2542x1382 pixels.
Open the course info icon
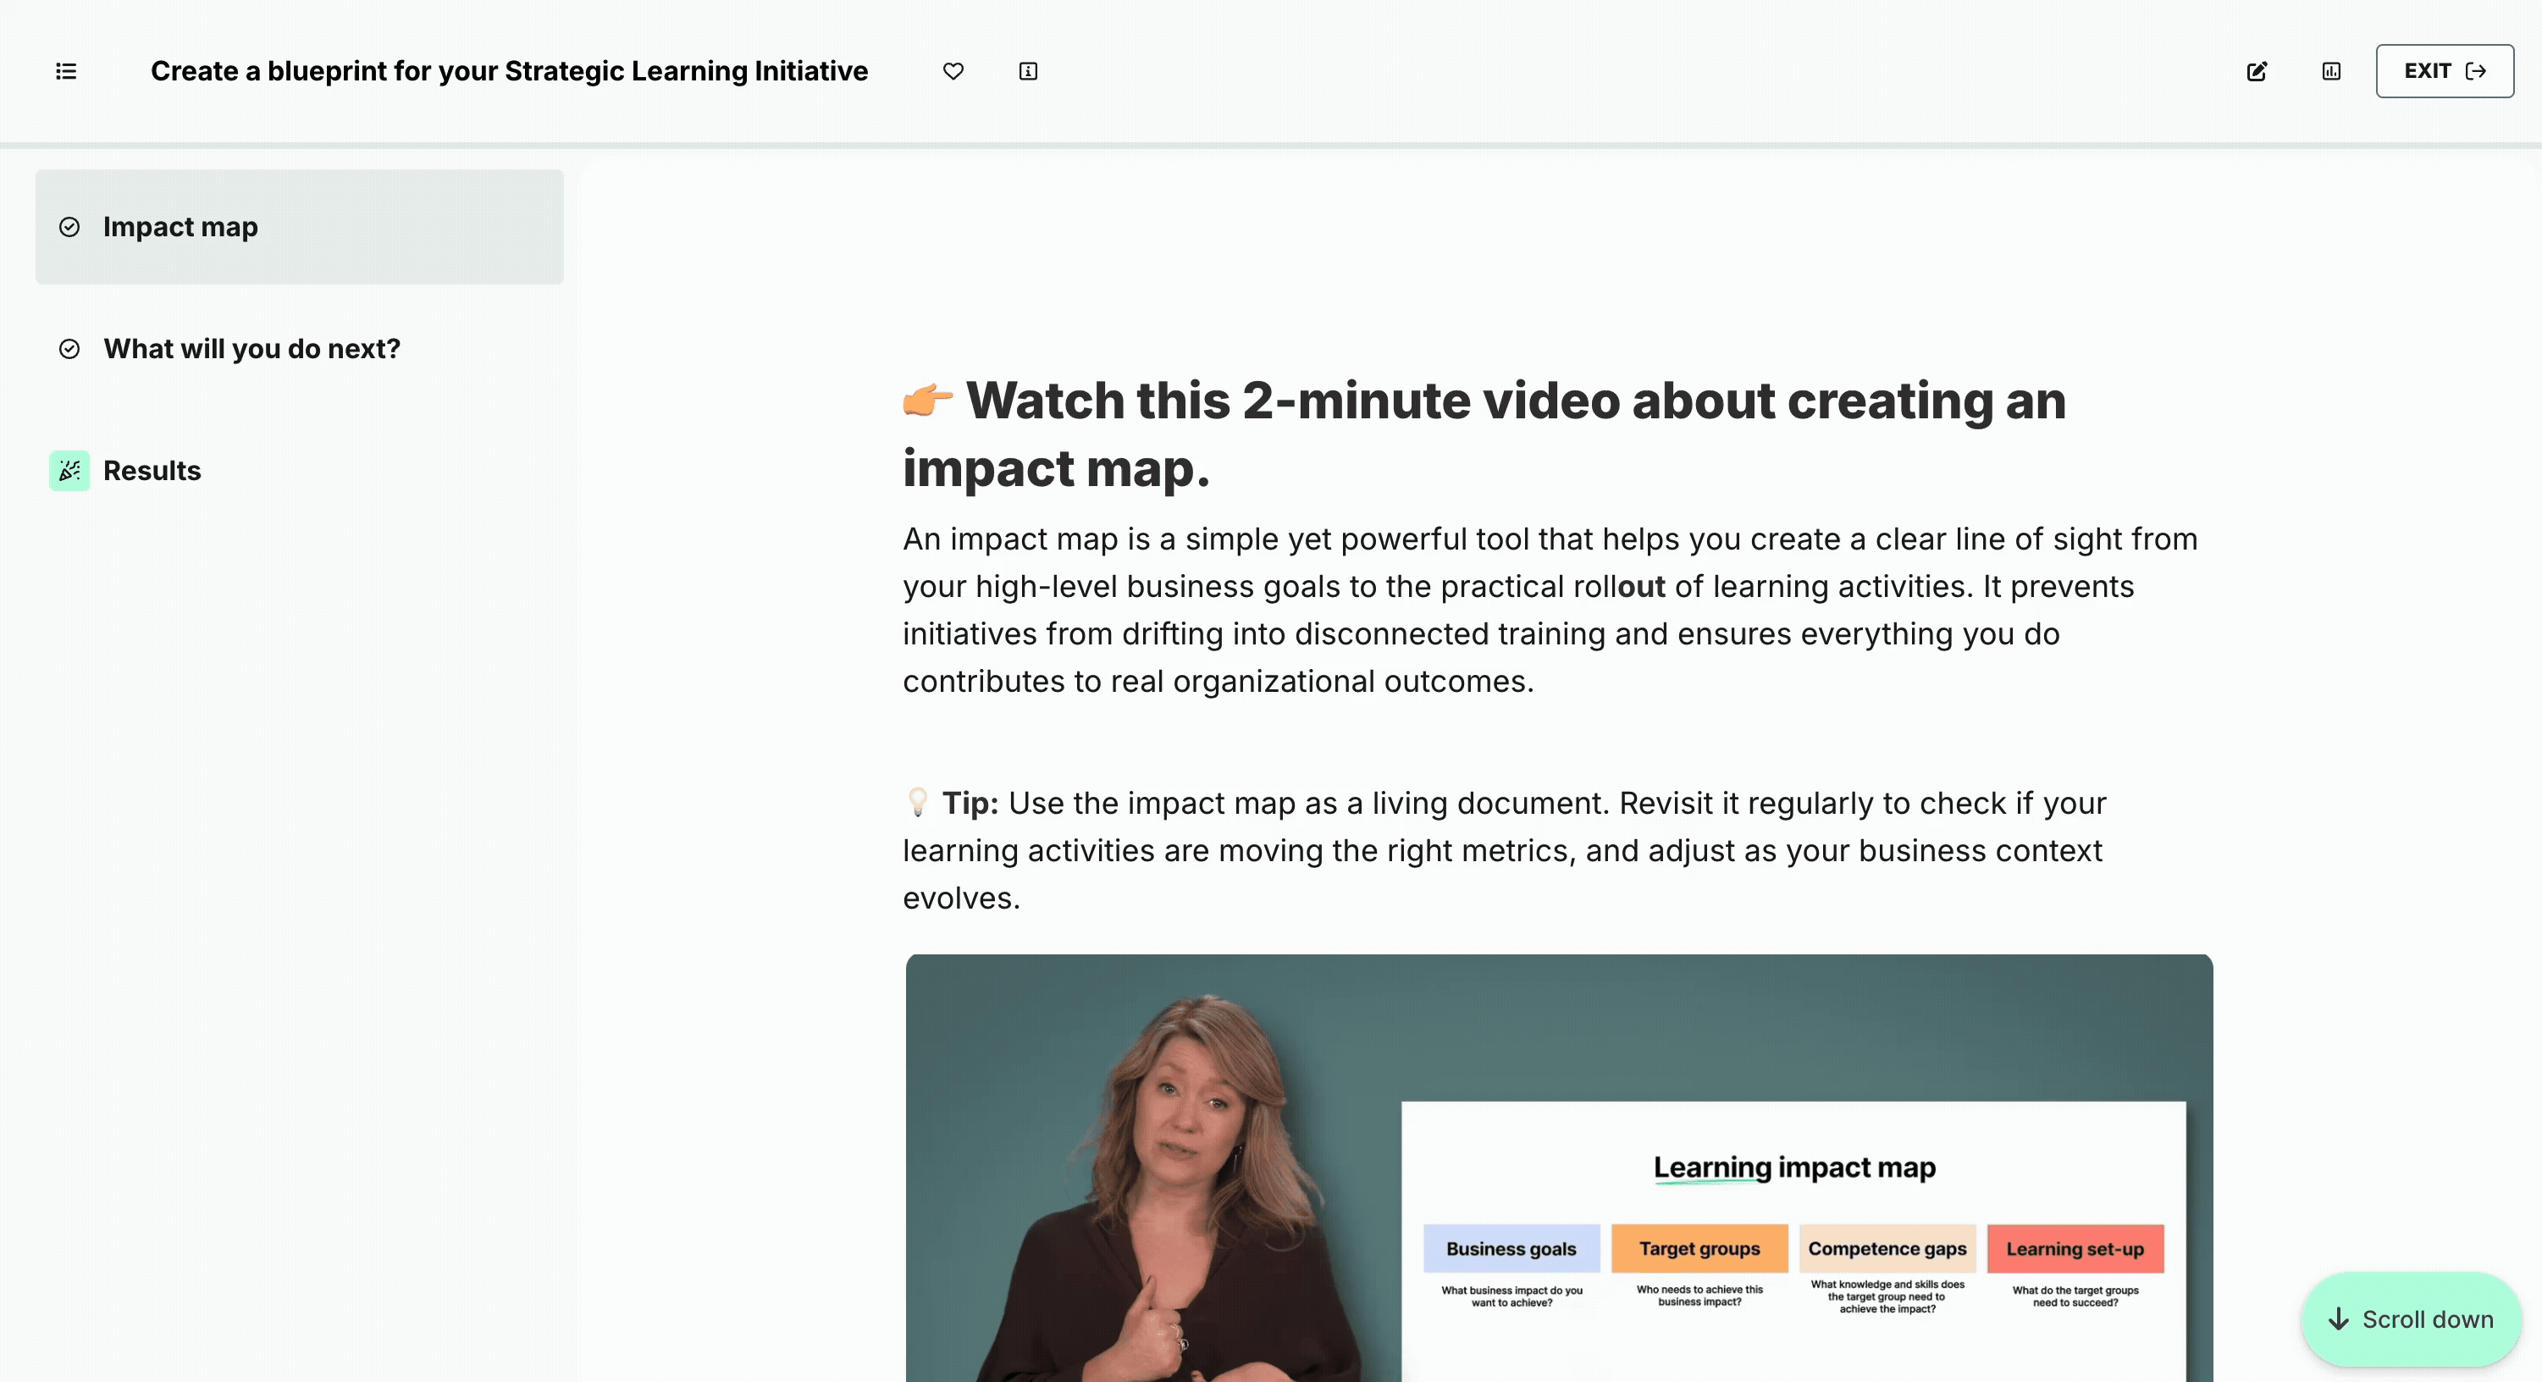[x=1027, y=71]
